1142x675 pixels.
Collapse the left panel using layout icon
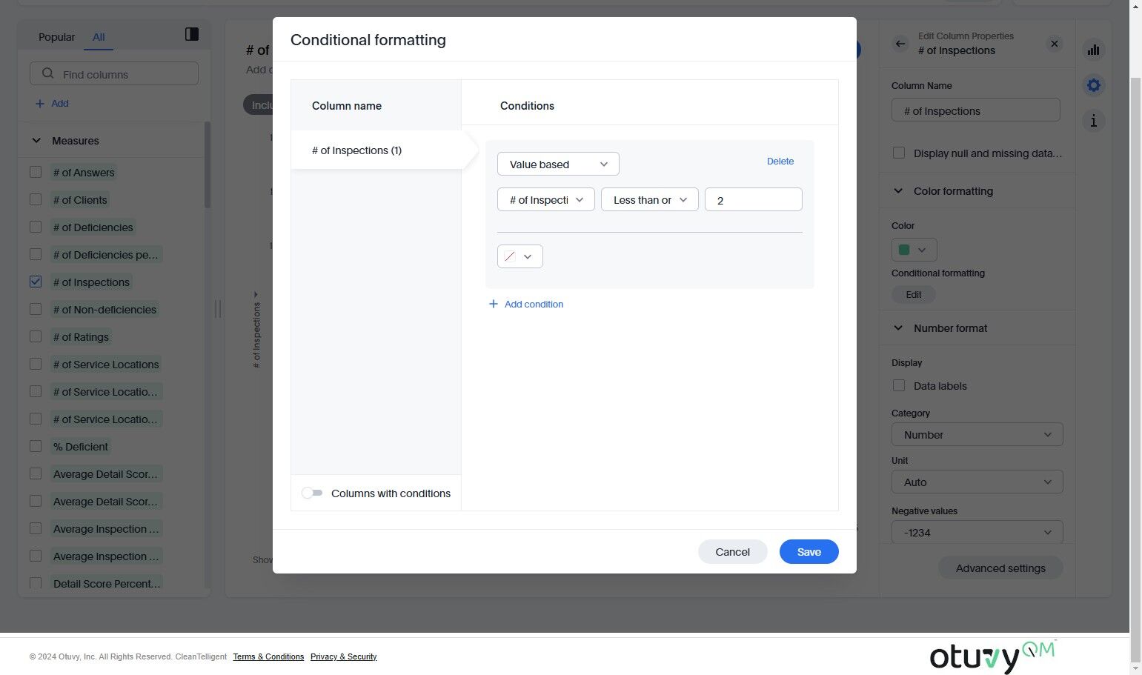[191, 34]
